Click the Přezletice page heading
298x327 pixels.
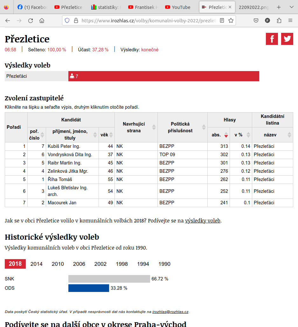click(27, 39)
